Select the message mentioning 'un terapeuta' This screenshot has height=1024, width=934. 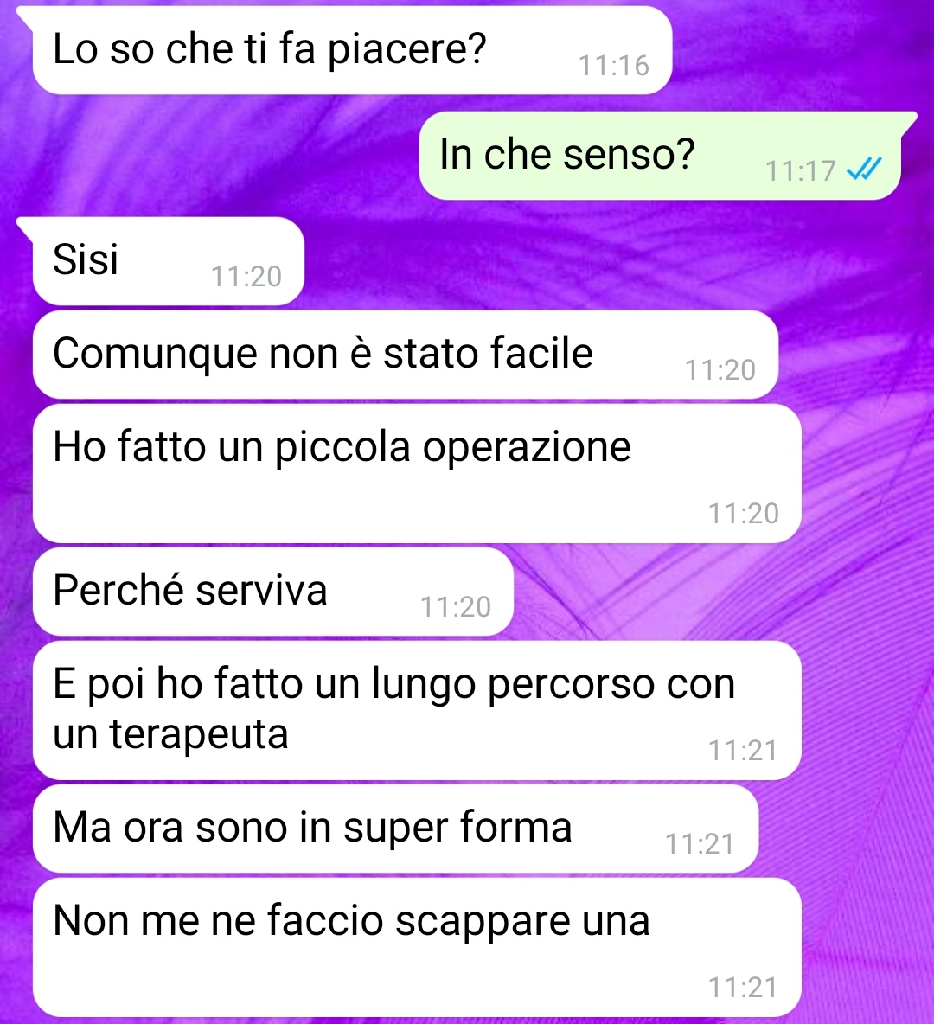point(417,711)
